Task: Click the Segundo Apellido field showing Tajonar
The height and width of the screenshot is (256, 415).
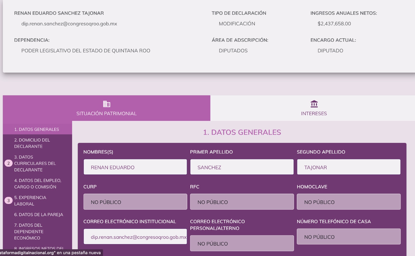Action: [x=348, y=167]
